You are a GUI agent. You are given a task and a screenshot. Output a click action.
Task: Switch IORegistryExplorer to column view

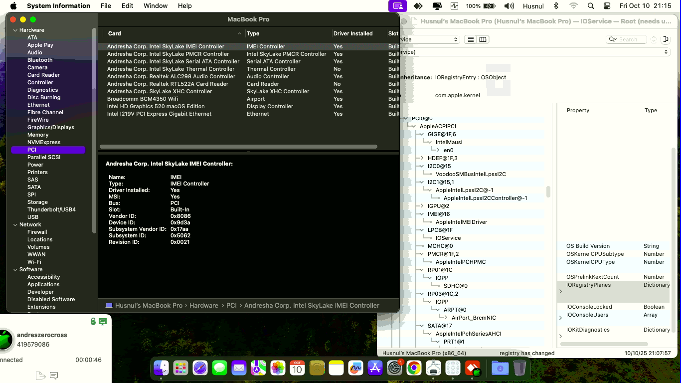tap(483, 39)
